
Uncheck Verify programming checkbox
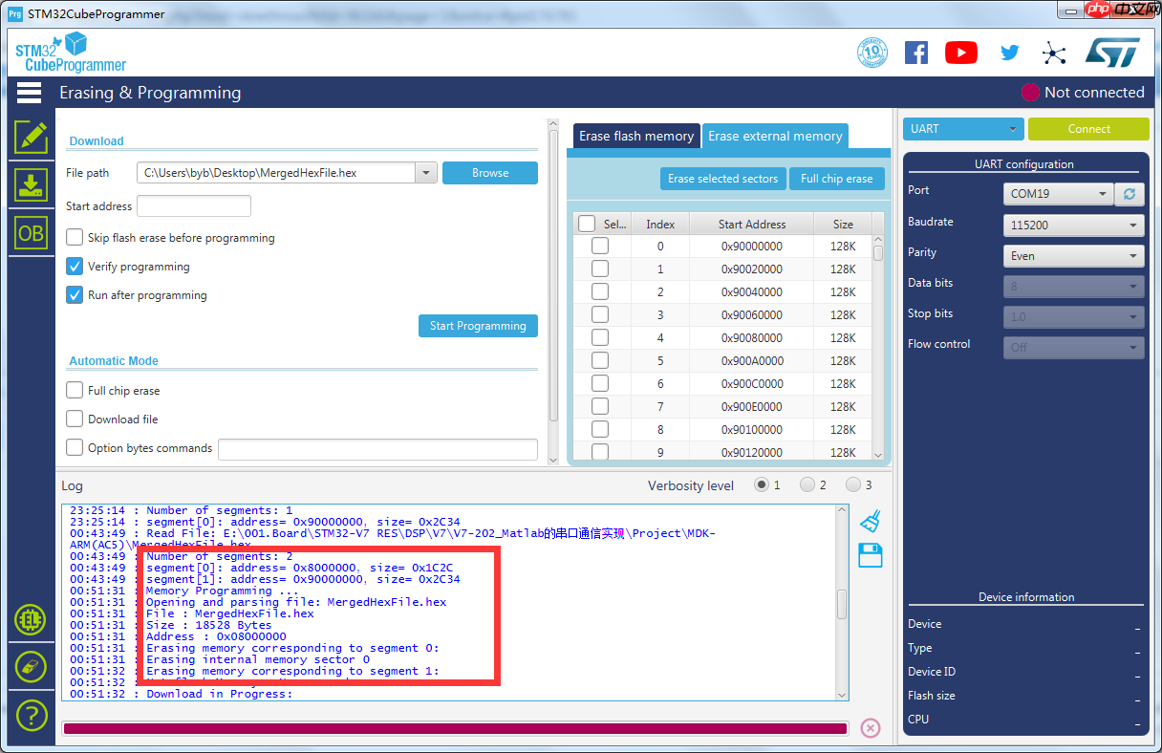(x=75, y=267)
